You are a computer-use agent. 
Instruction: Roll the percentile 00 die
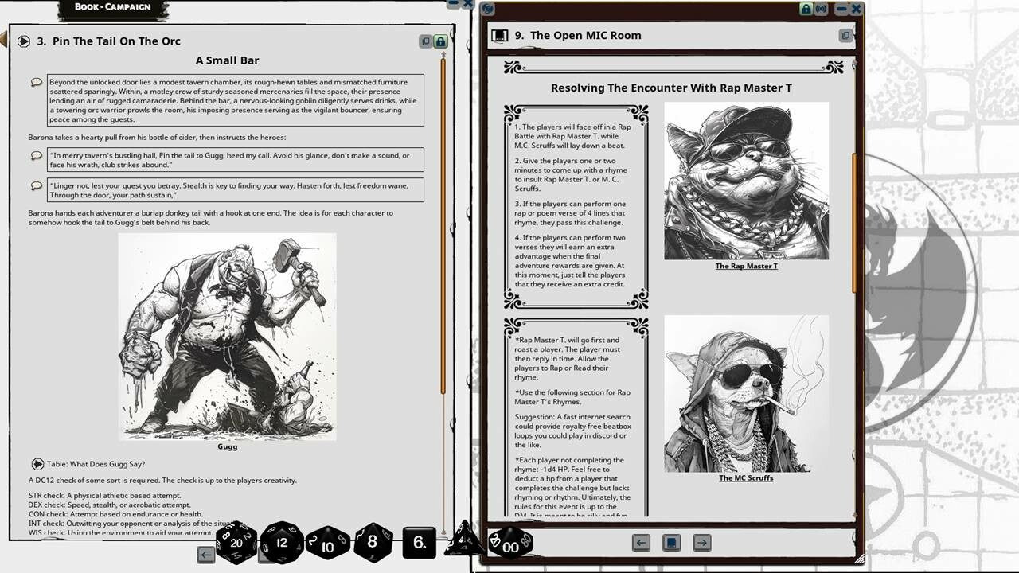coord(510,547)
